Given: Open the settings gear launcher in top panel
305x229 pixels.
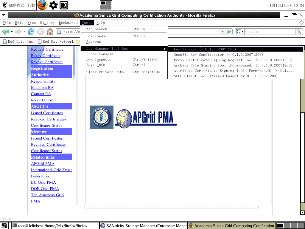Looking at the screenshot, I should click(x=53, y=5).
